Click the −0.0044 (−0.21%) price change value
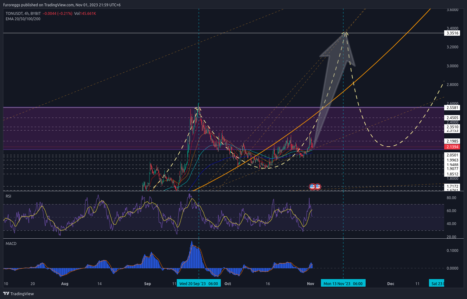The width and height of the screenshot is (467, 299). [x=58, y=14]
